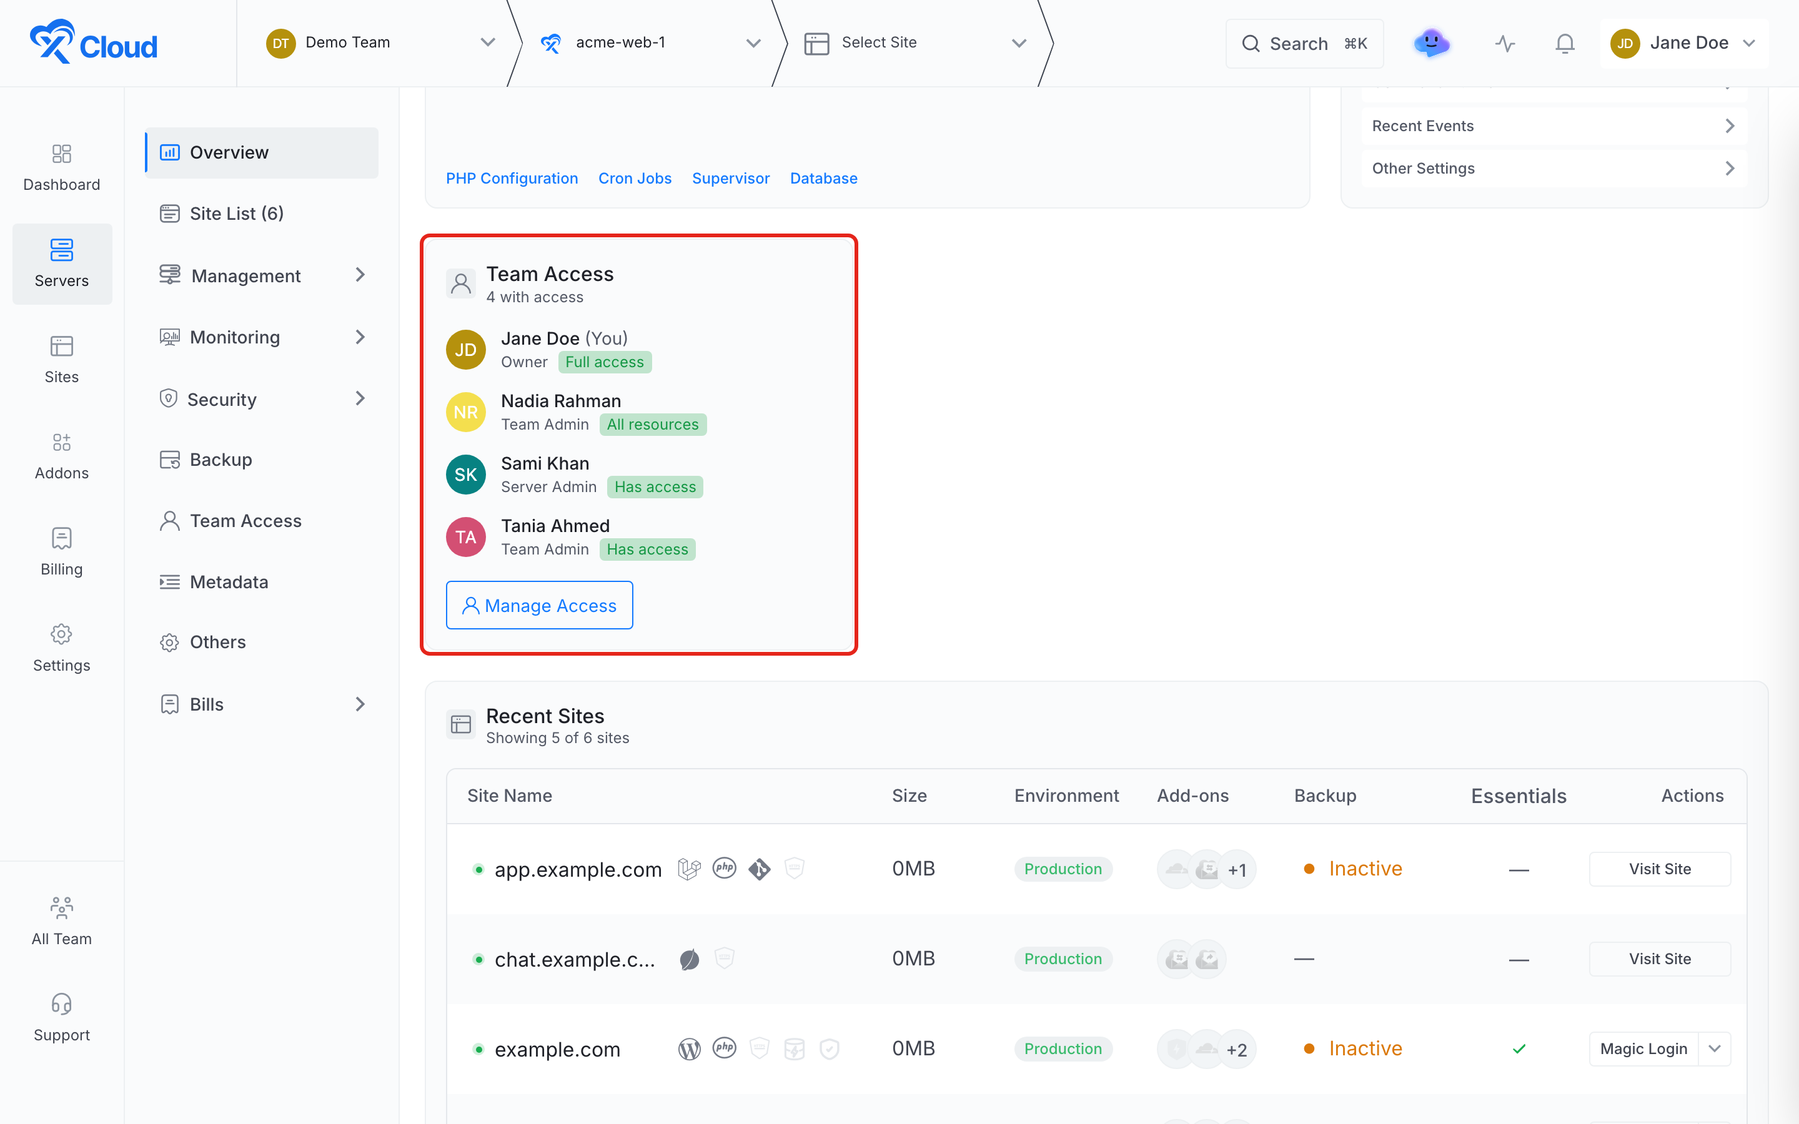
Task: Open the notifications bell
Action: (x=1565, y=44)
